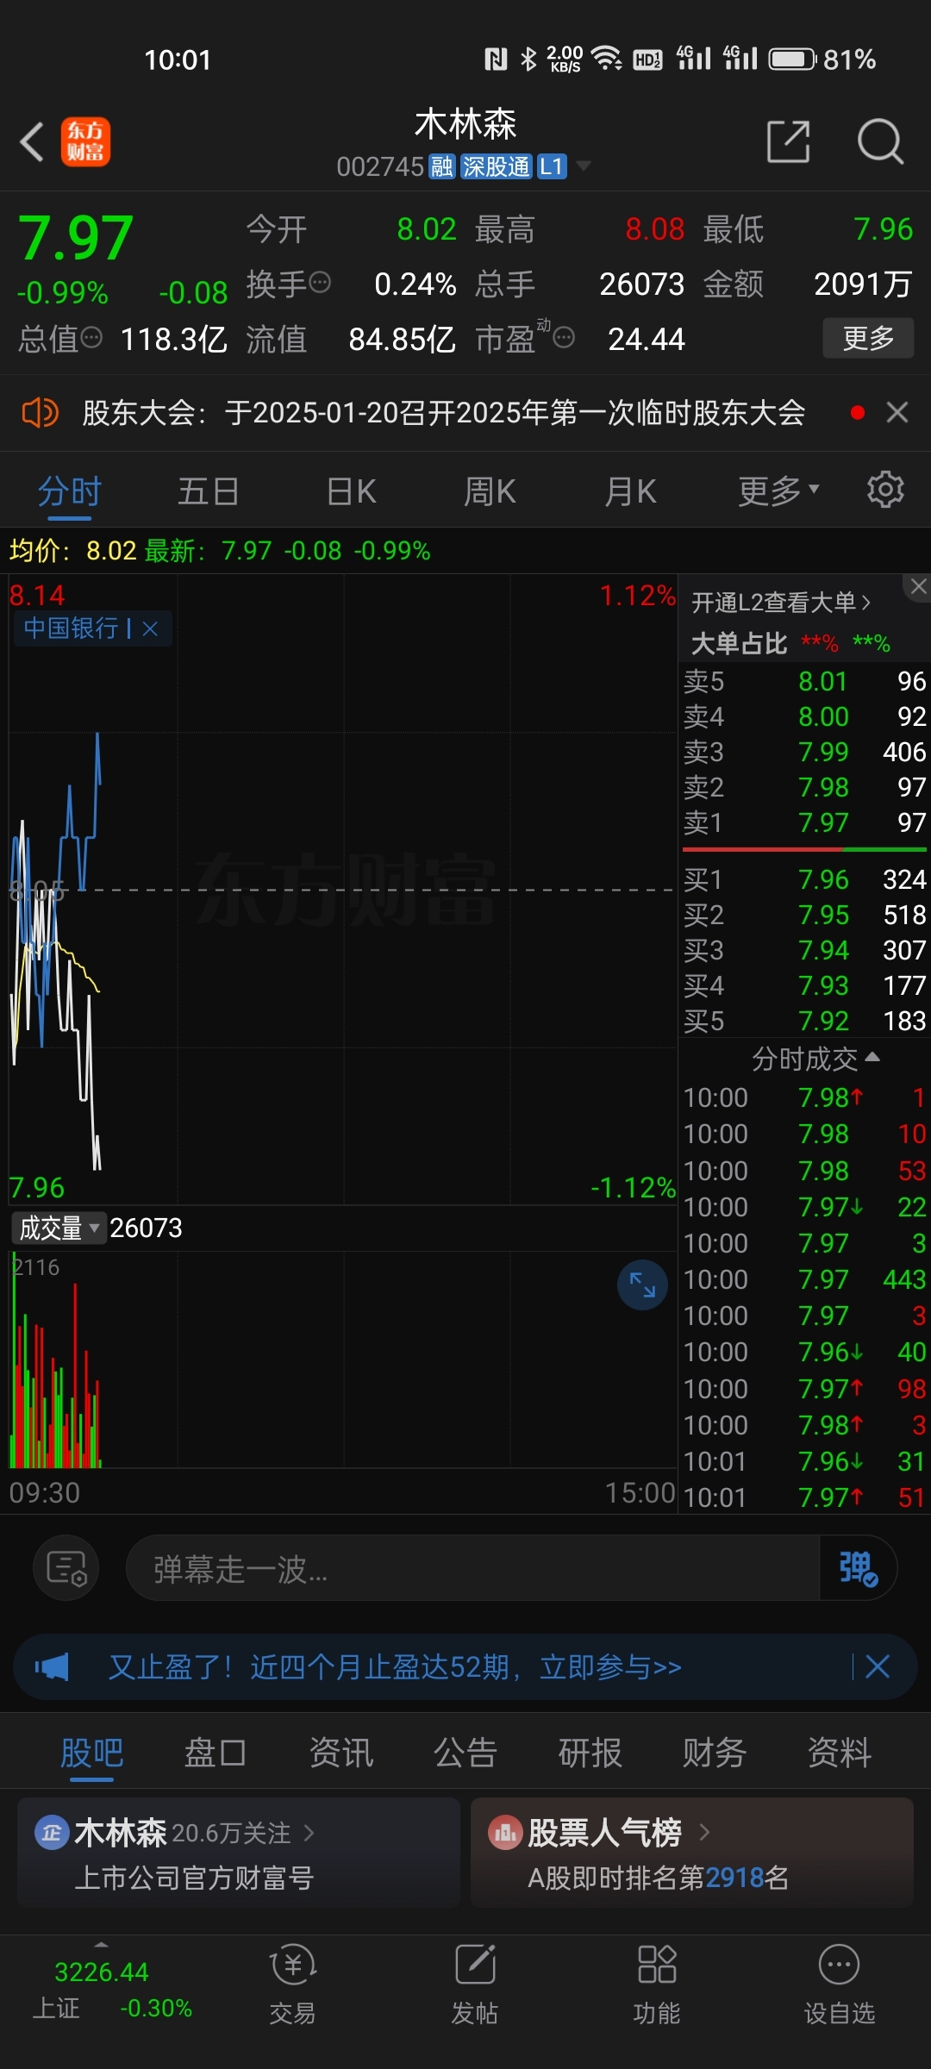Expand chart to fullscreen icon
931x2069 pixels.
642,1285
